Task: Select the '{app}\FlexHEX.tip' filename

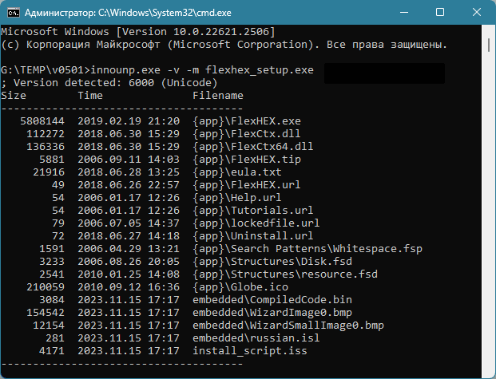Action: point(247,160)
